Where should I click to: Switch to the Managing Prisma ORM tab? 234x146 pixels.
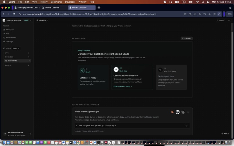(27, 8)
